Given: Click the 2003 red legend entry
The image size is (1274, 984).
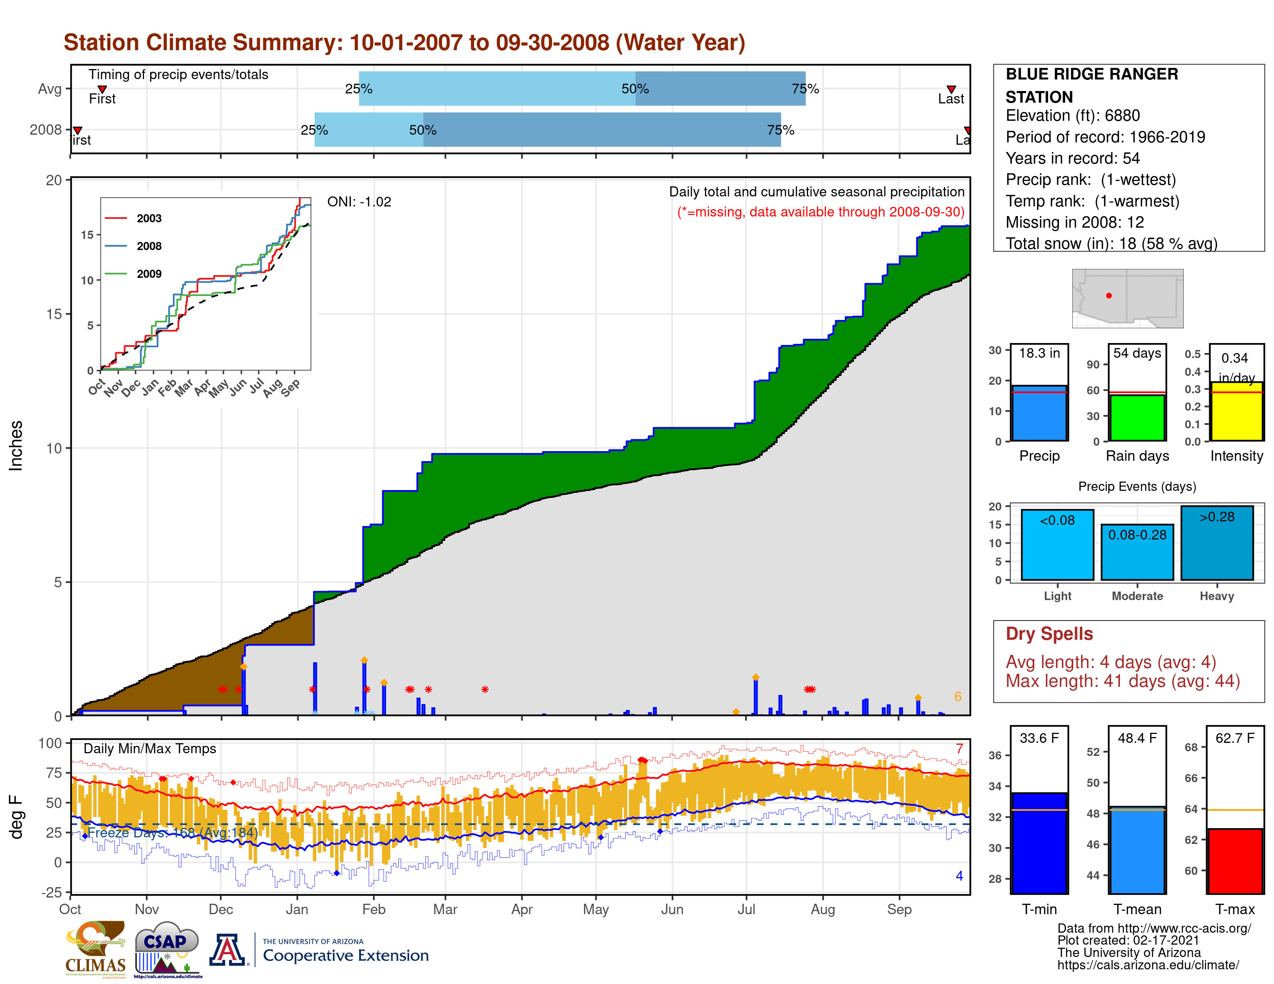Looking at the screenshot, I should coord(133,218).
